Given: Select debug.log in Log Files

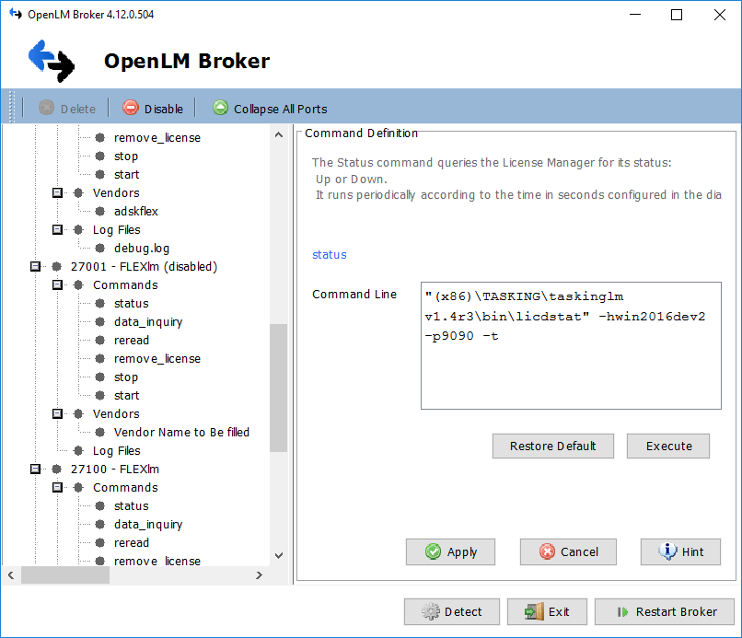Looking at the screenshot, I should tap(141, 248).
